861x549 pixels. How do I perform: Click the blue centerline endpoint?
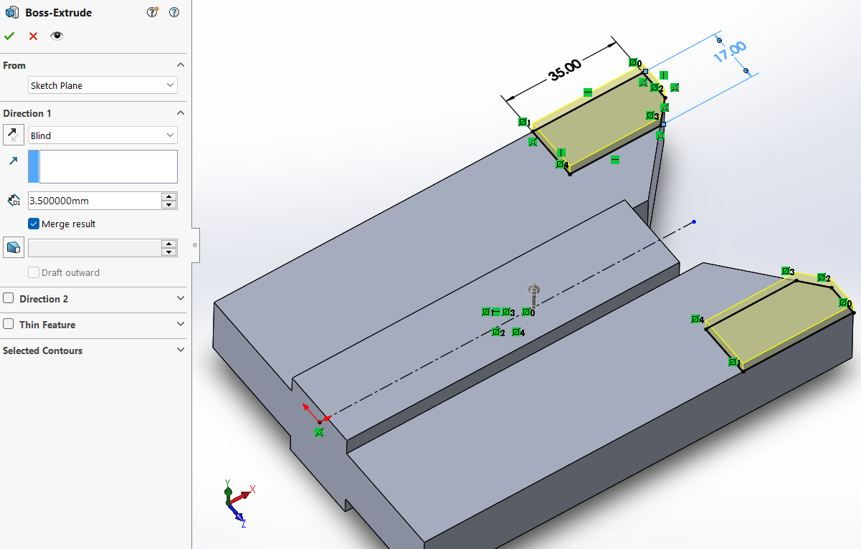(x=694, y=221)
